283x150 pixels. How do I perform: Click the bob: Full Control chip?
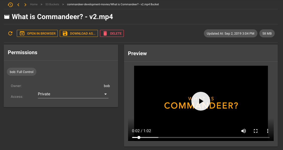22,72
